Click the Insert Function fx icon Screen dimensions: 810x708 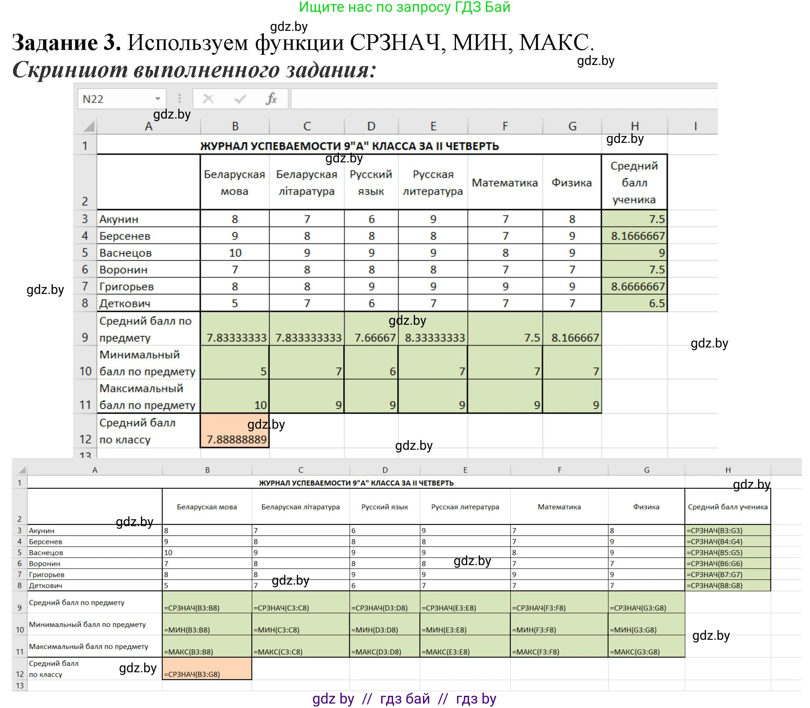271,99
